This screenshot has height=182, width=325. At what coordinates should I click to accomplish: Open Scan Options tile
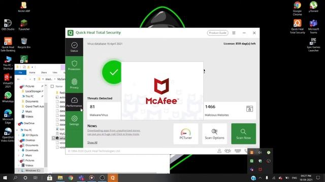click(214, 133)
